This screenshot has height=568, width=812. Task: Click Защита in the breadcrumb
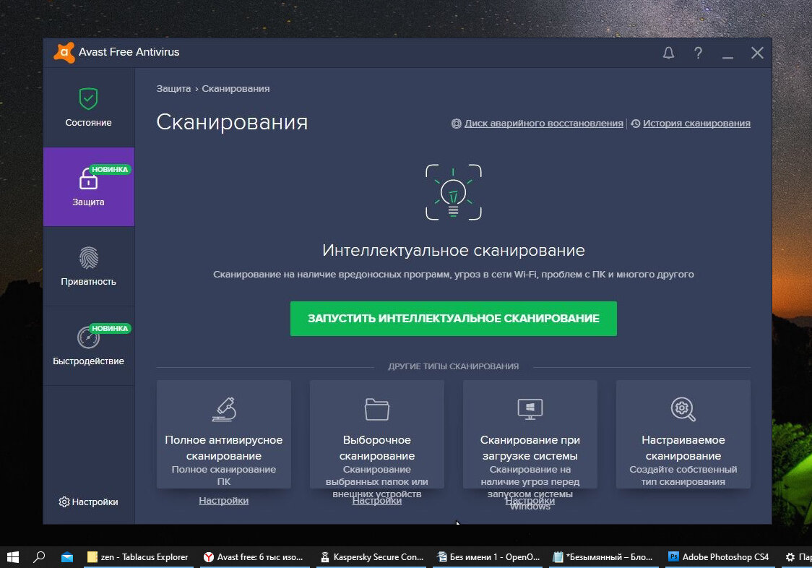coord(173,89)
